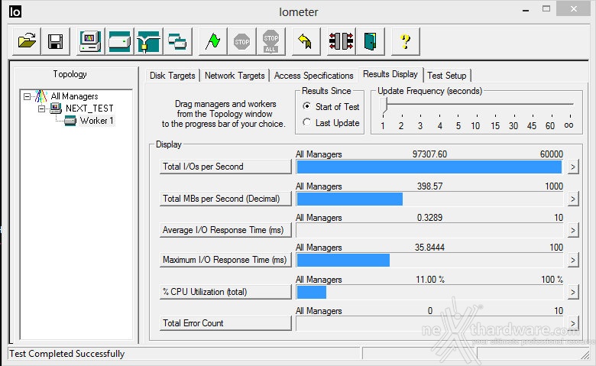The width and height of the screenshot is (596, 366).
Task: Expand details arrow for Maximum I/O Response Time
Action: [x=573, y=260]
